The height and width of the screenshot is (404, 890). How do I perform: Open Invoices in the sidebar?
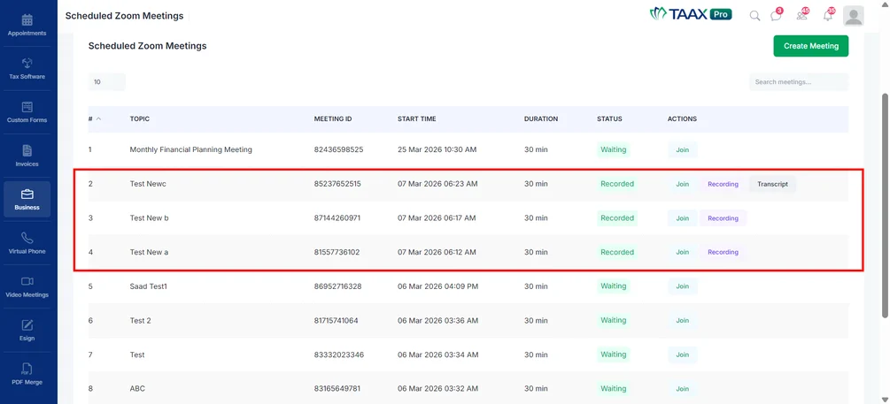click(27, 156)
